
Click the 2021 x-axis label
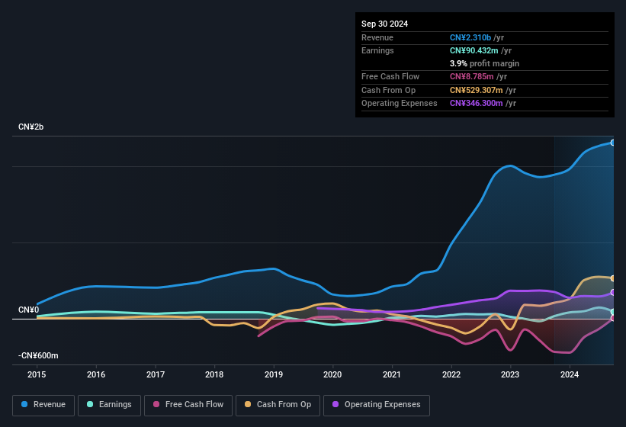tap(392, 374)
